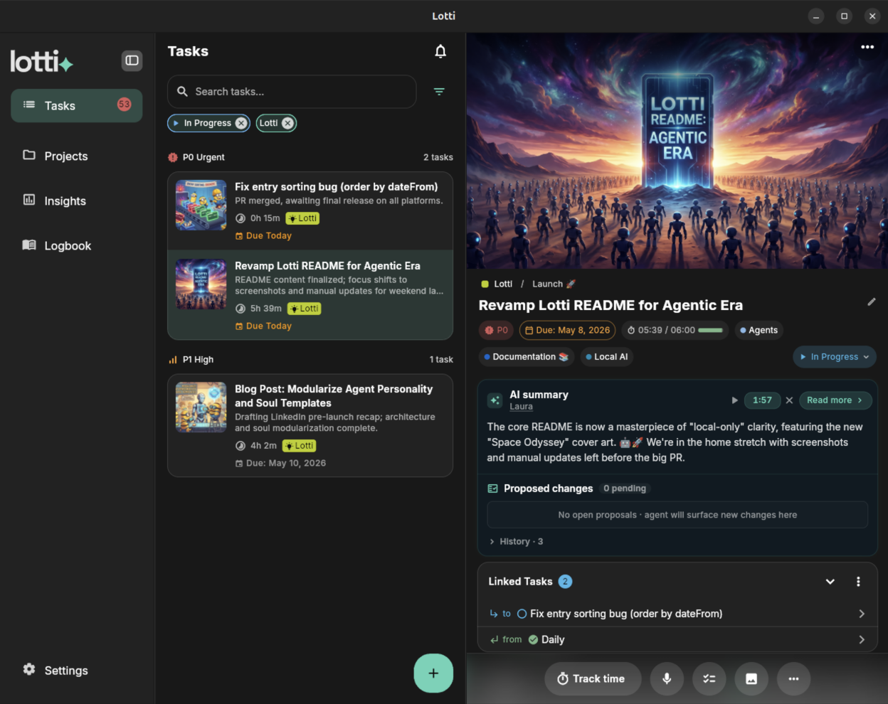The width and height of the screenshot is (888, 704).
Task: Open more actions in bottom toolbar
Action: (793, 678)
